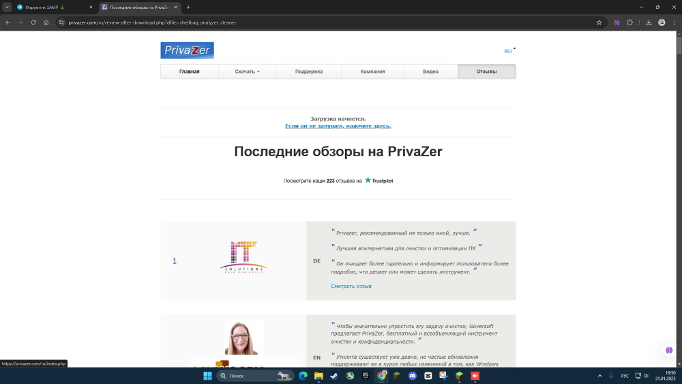The image size is (682, 384).
Task: Open Discord from taskbar
Action: point(413,376)
